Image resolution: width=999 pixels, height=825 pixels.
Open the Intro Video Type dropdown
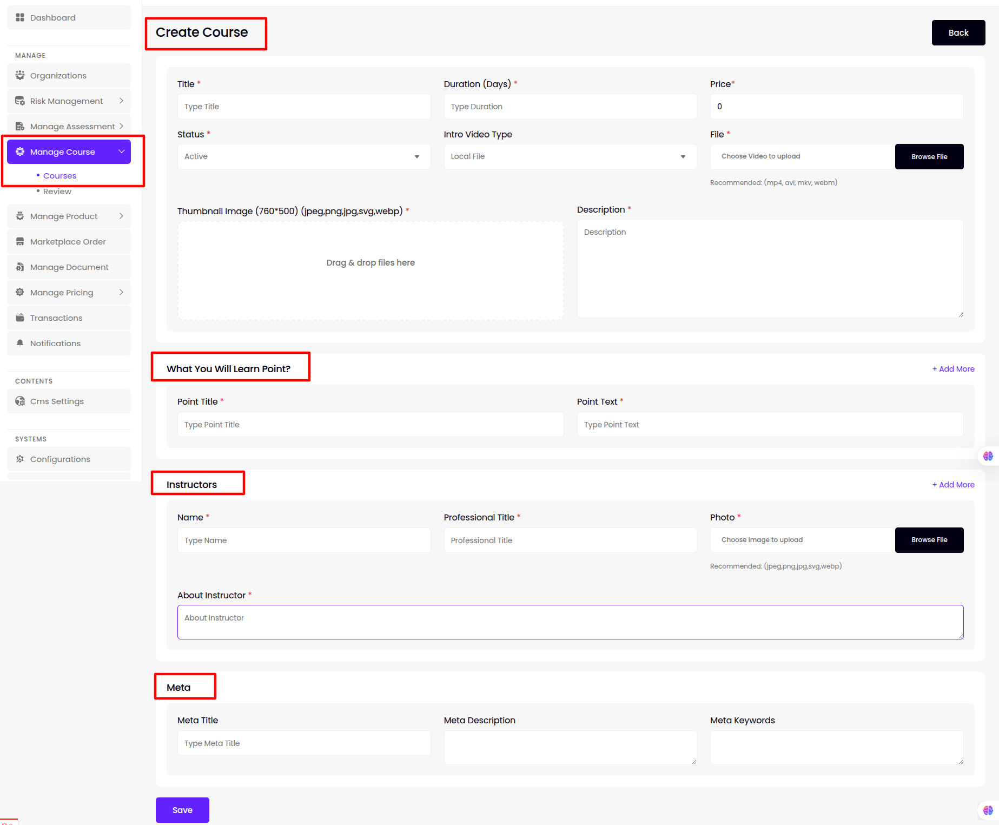coord(570,157)
